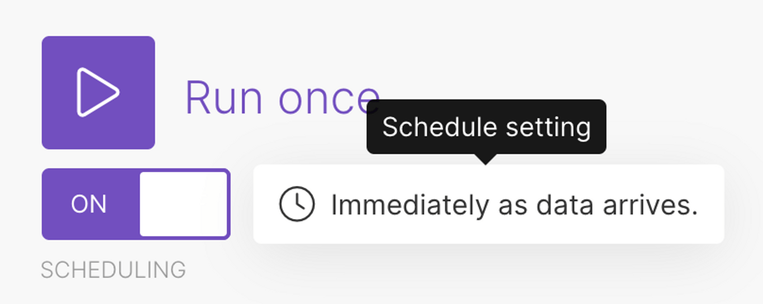
Task: Click the SCHEDULING caption below the toggle
Action: pyautogui.click(x=113, y=270)
